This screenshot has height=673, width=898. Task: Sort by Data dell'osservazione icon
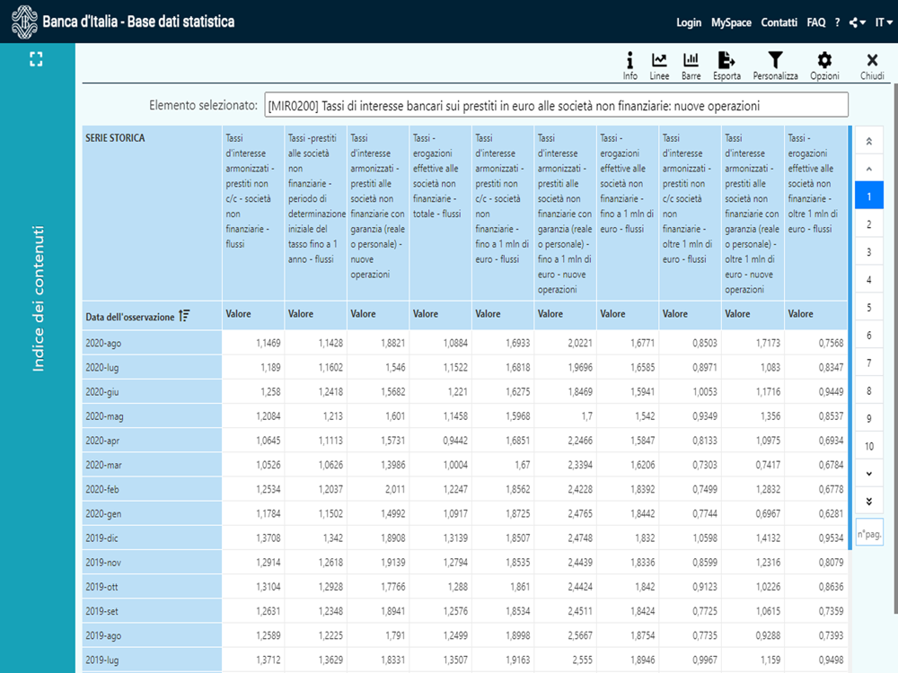point(184,315)
